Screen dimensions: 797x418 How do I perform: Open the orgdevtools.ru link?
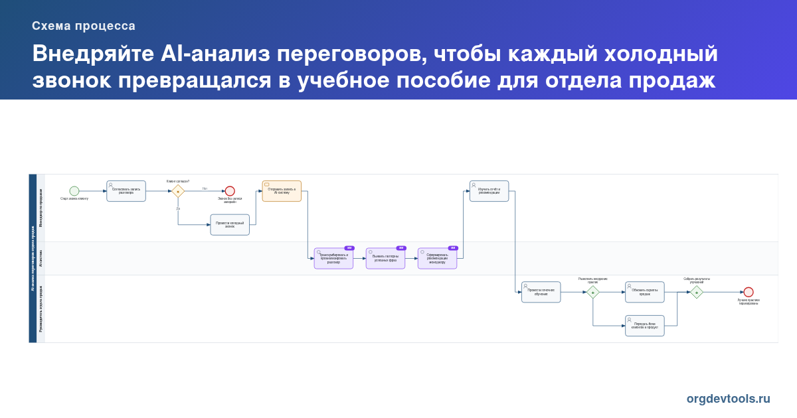point(729,399)
